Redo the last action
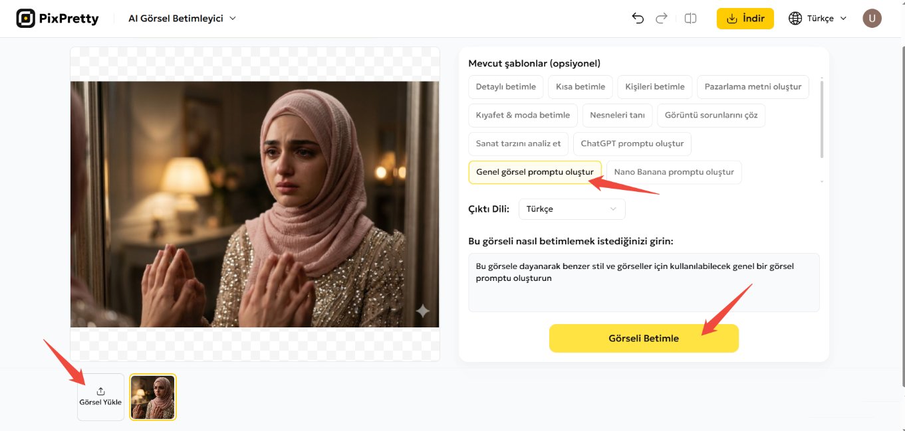Screen dimensions: 905x431 point(662,18)
